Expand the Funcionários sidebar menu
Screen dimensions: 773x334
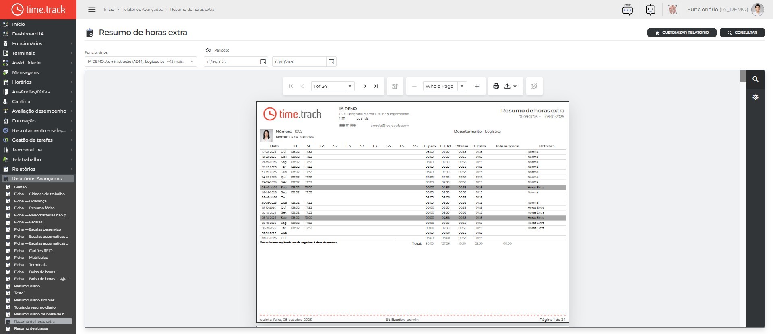[38, 43]
